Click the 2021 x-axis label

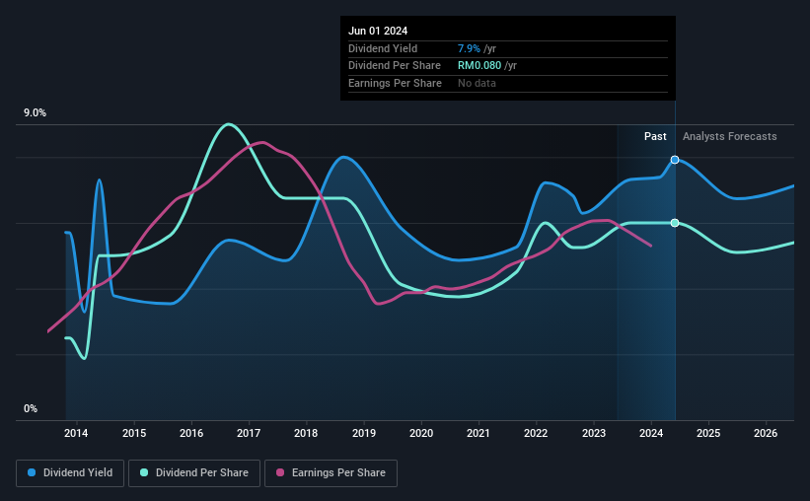point(479,433)
